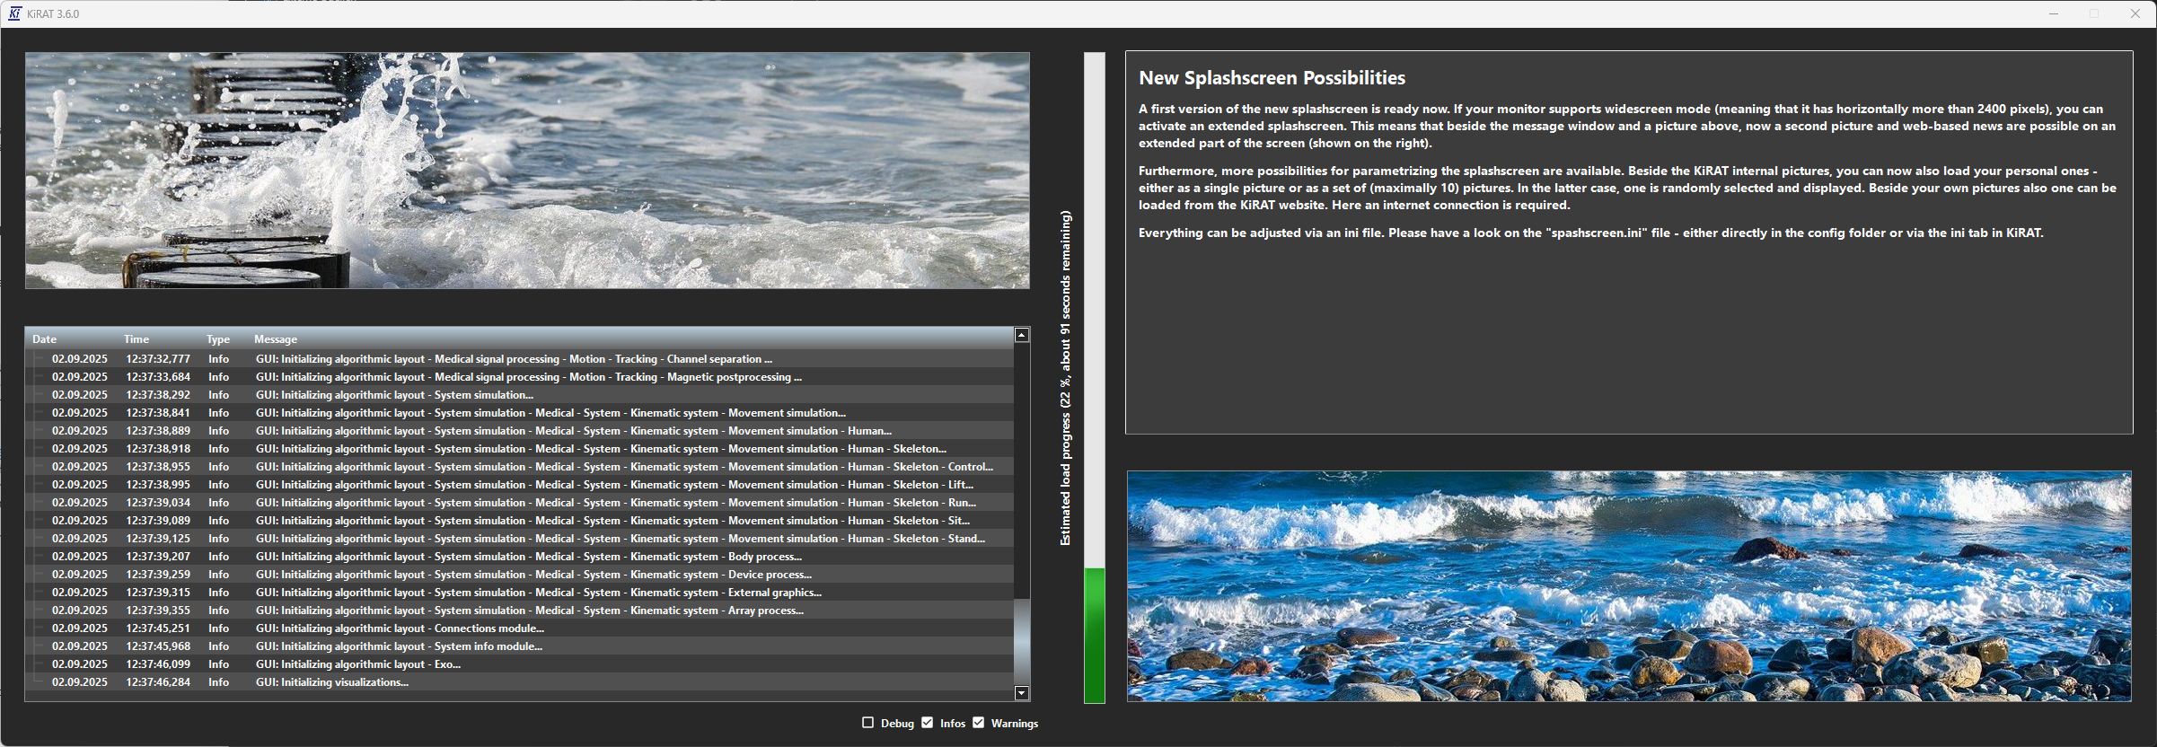
Task: Enable the Debug messages checkbox
Action: point(867,723)
